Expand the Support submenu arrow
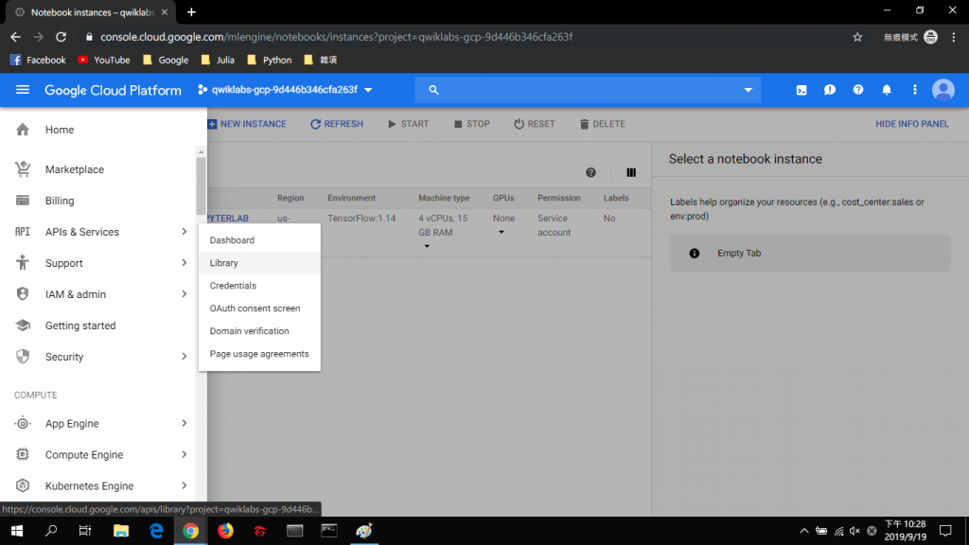This screenshot has width=969, height=545. point(185,263)
